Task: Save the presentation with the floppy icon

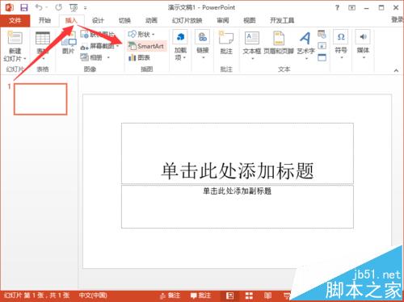Action: [x=24, y=7]
